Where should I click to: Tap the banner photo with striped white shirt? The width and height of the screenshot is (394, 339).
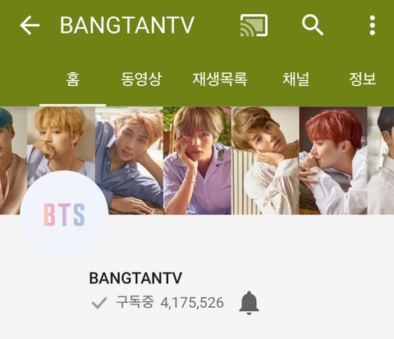pyautogui.click(x=265, y=160)
